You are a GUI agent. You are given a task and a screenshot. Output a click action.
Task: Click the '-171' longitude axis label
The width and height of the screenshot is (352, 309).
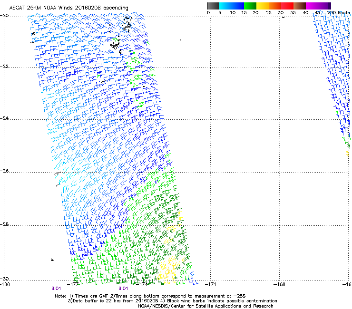[x=211, y=284]
